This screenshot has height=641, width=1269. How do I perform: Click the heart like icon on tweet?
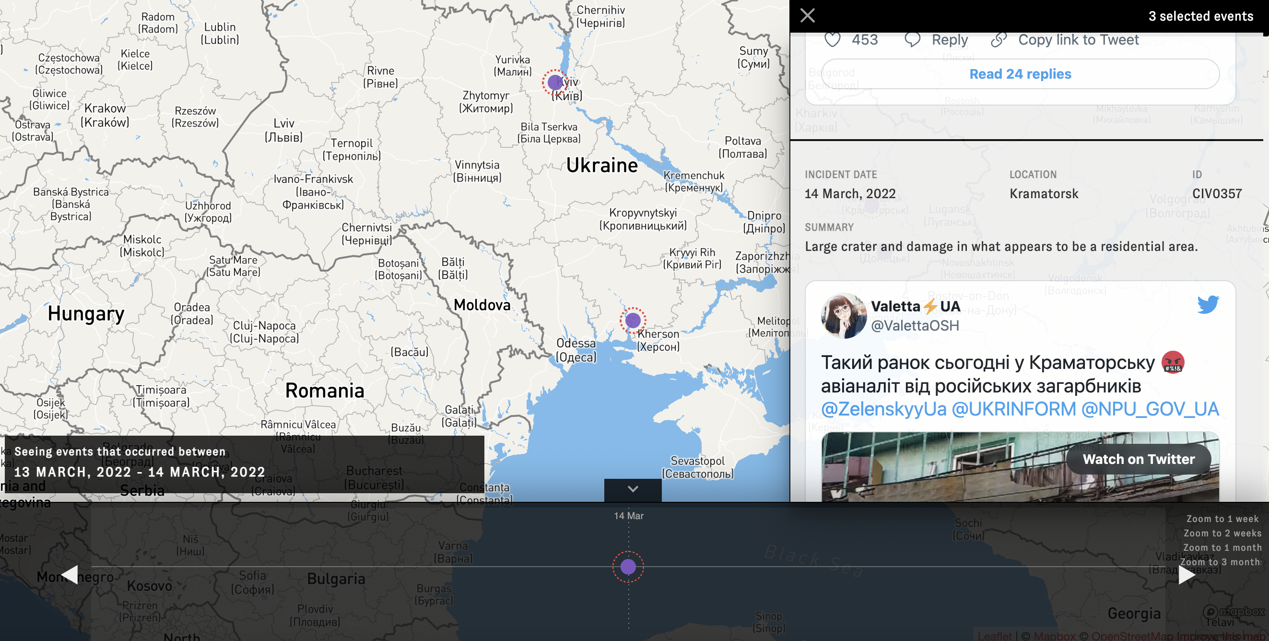pos(832,39)
